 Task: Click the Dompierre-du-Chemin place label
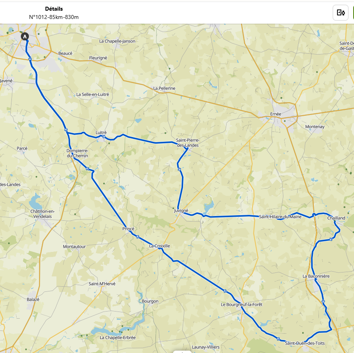(x=77, y=153)
